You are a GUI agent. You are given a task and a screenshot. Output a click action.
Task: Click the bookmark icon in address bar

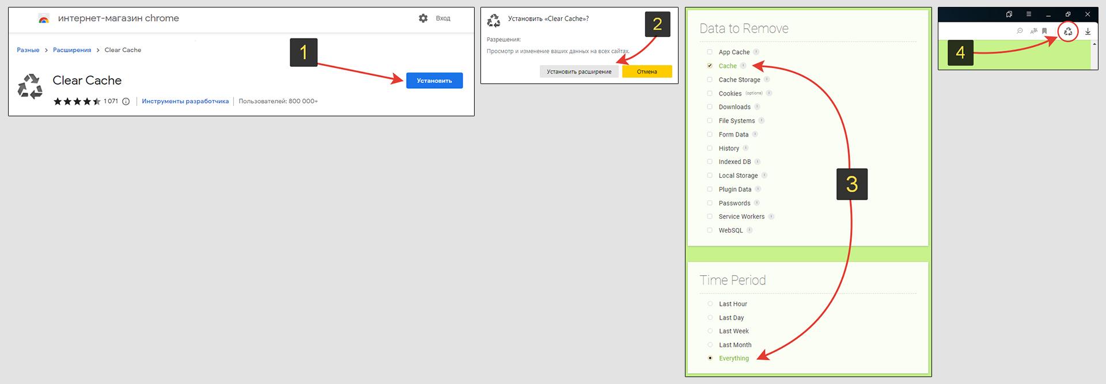(1044, 31)
